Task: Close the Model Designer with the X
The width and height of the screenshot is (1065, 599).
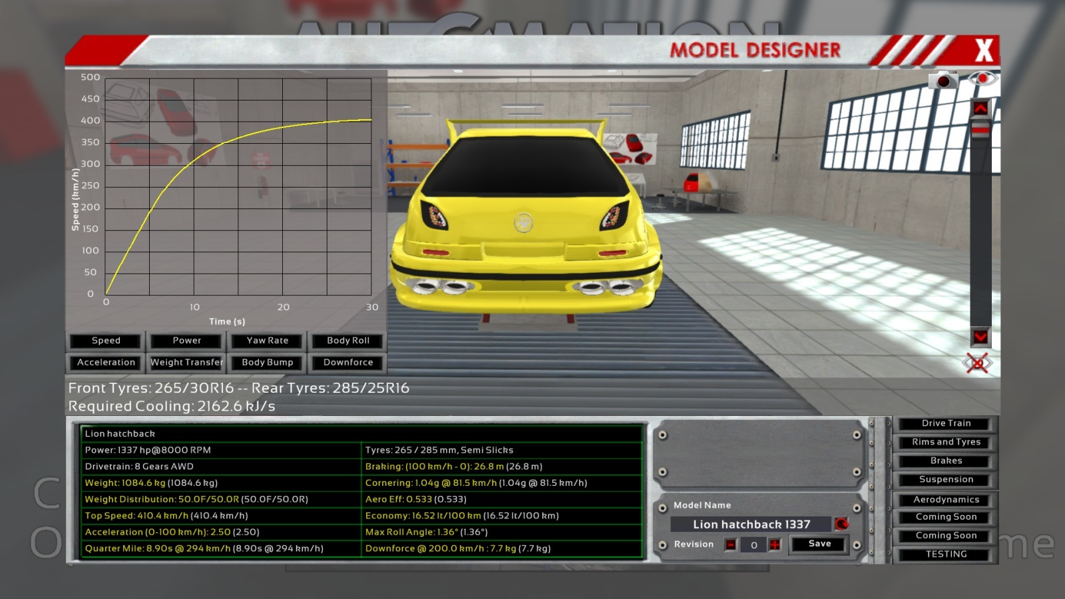Action: pos(983,51)
